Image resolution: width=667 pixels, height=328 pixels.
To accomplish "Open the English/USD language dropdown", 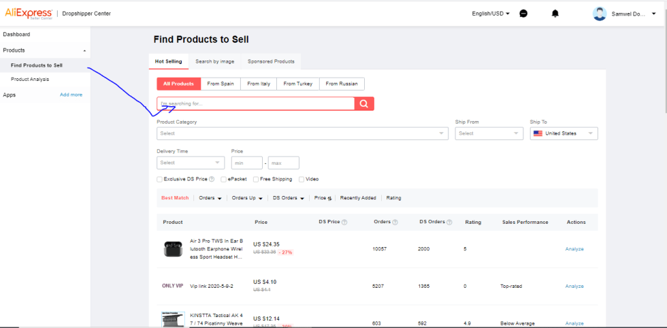I will (x=491, y=14).
